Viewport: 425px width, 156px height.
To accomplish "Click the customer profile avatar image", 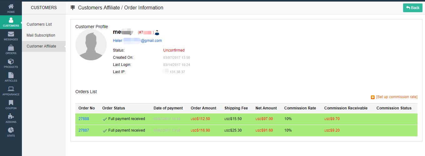I will (x=91, y=45).
